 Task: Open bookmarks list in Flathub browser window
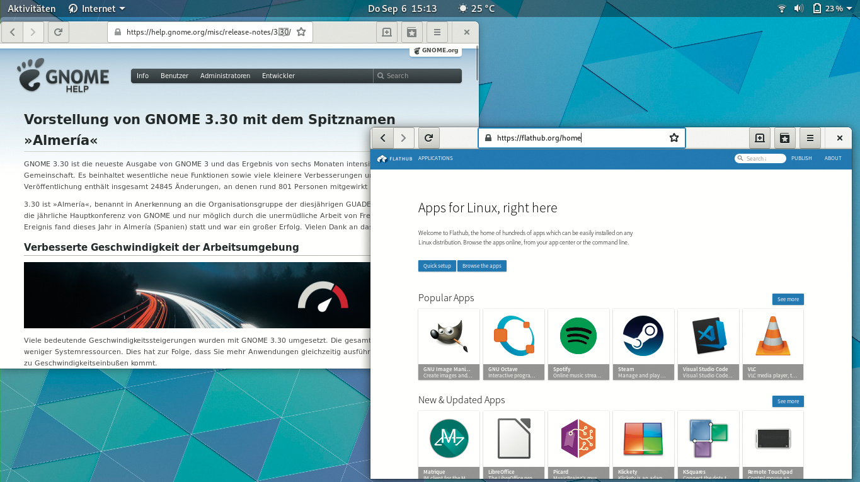[784, 138]
